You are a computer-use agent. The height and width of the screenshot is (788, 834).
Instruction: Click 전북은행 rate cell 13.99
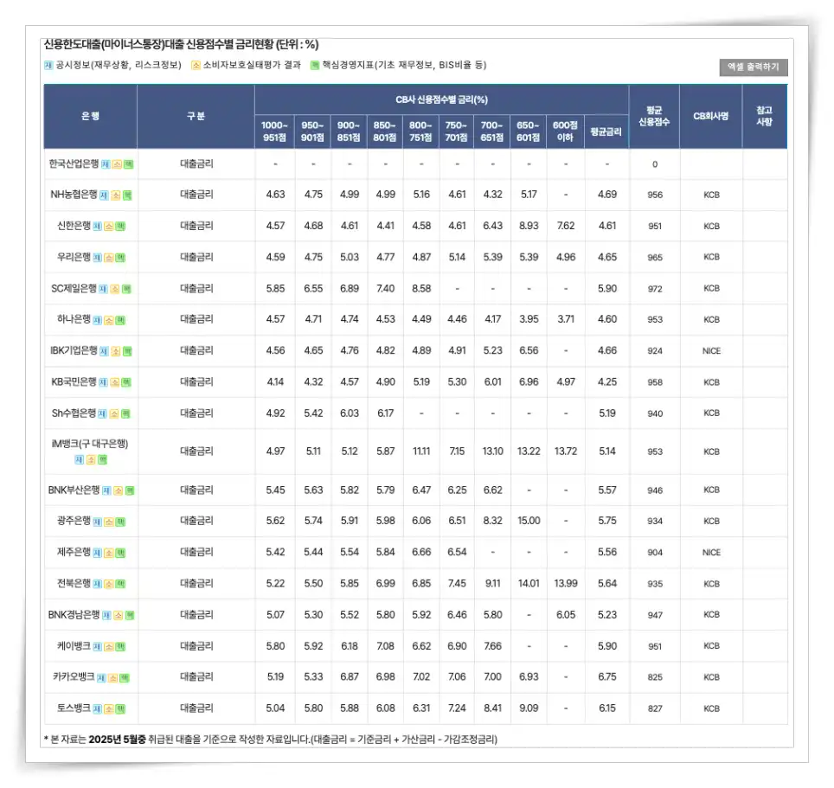[x=566, y=584]
